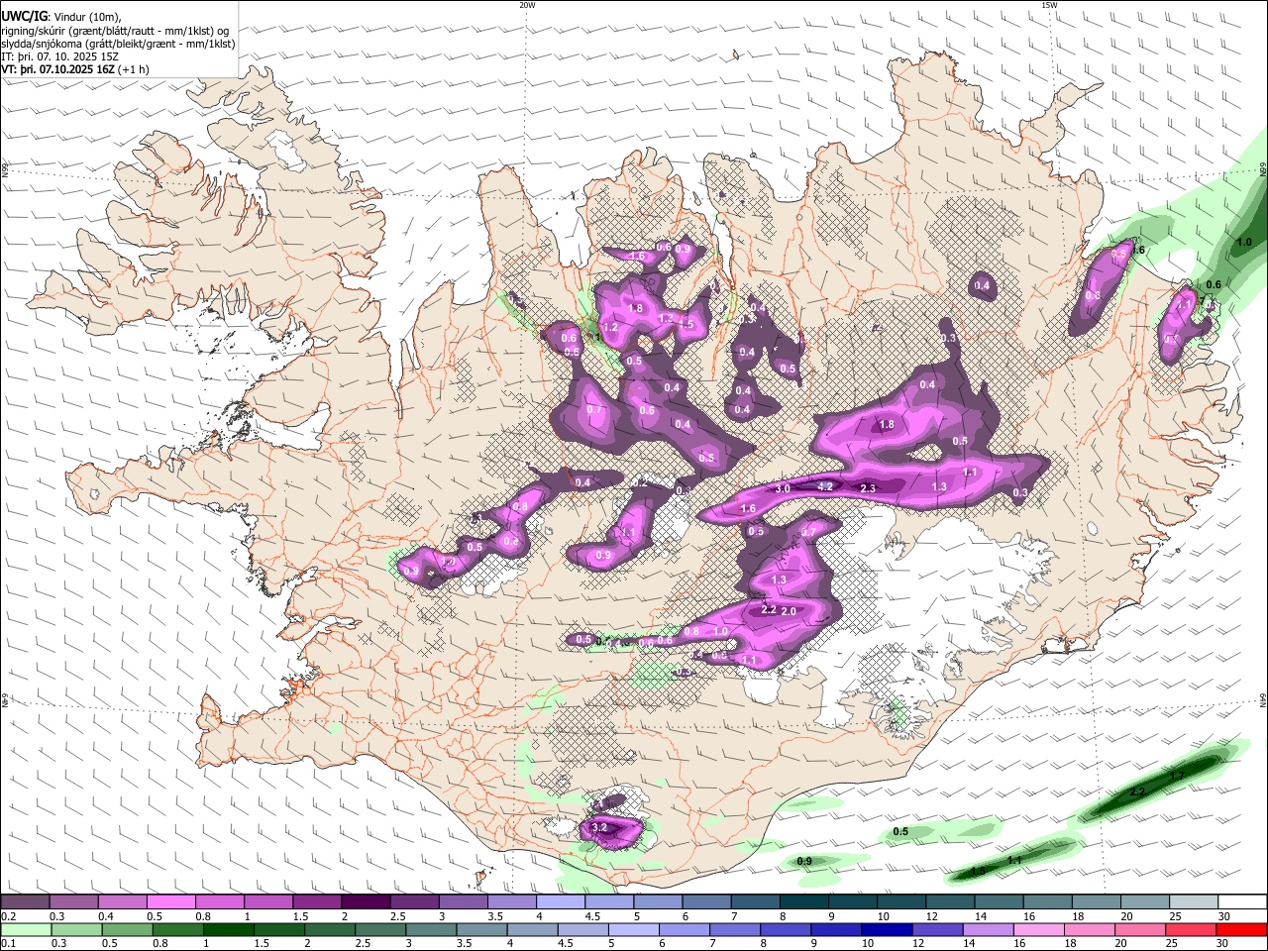Click the '4.2' snowfall value on the map
This screenshot has width=1268, height=951.
[825, 486]
